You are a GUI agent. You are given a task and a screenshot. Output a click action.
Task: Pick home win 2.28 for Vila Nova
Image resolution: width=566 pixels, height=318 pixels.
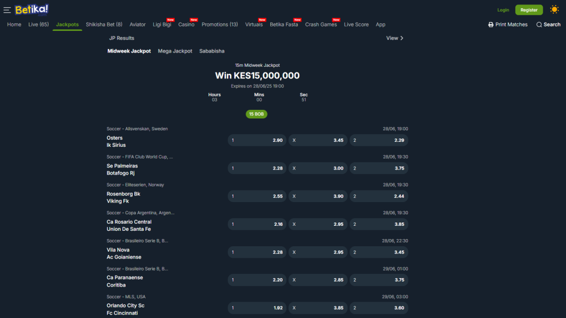[x=257, y=252]
